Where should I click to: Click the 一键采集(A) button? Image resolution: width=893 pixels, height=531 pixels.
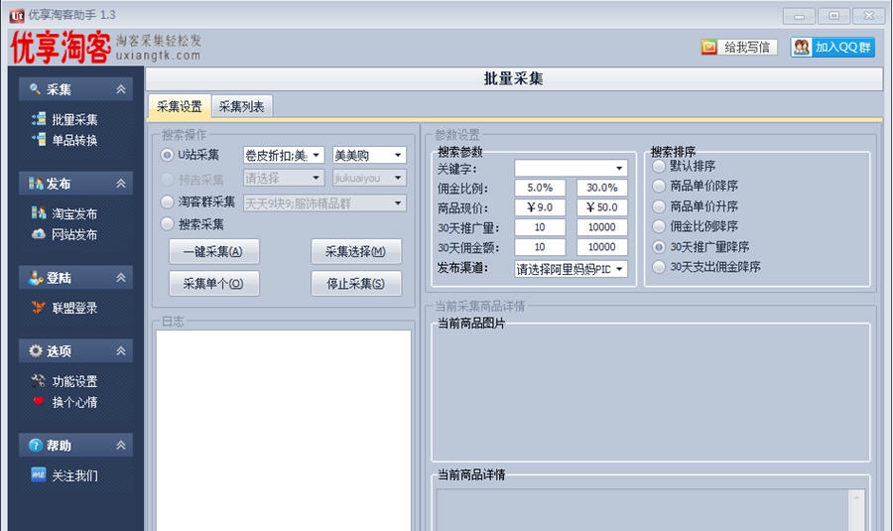coord(214,251)
